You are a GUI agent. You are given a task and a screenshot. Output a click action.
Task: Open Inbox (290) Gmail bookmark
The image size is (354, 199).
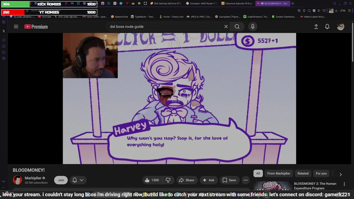[x=95, y=17]
